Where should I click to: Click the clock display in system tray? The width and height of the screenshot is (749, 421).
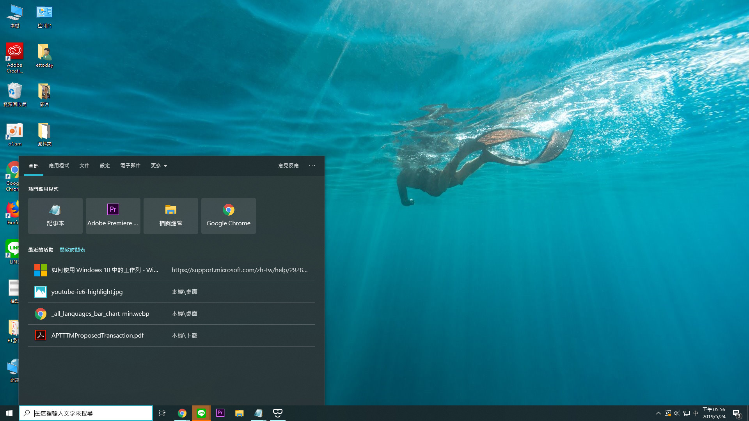(715, 413)
